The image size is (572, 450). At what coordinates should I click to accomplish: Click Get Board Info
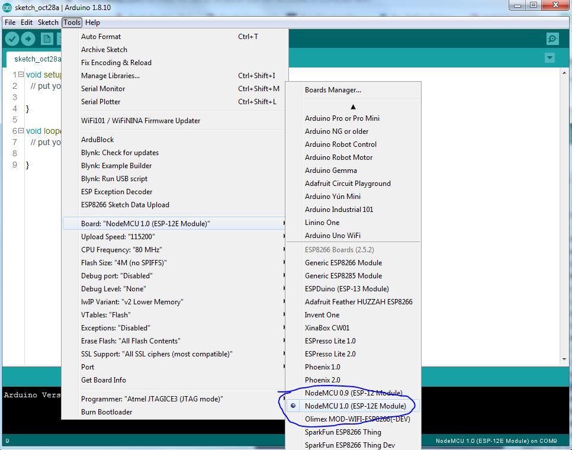point(174,380)
